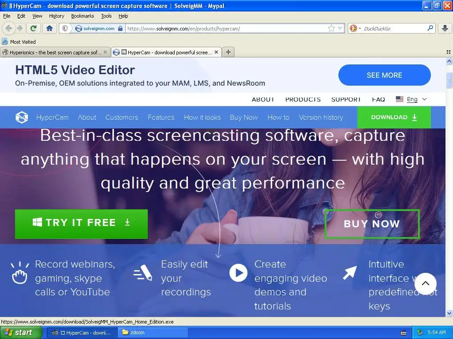Click the shield tracking protection icon
The width and height of the screenshot is (453, 339).
coord(65,28)
